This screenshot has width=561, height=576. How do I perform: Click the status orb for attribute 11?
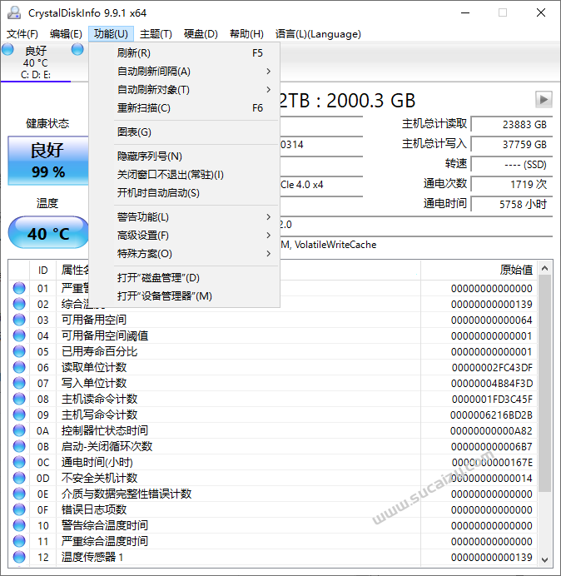[19, 541]
